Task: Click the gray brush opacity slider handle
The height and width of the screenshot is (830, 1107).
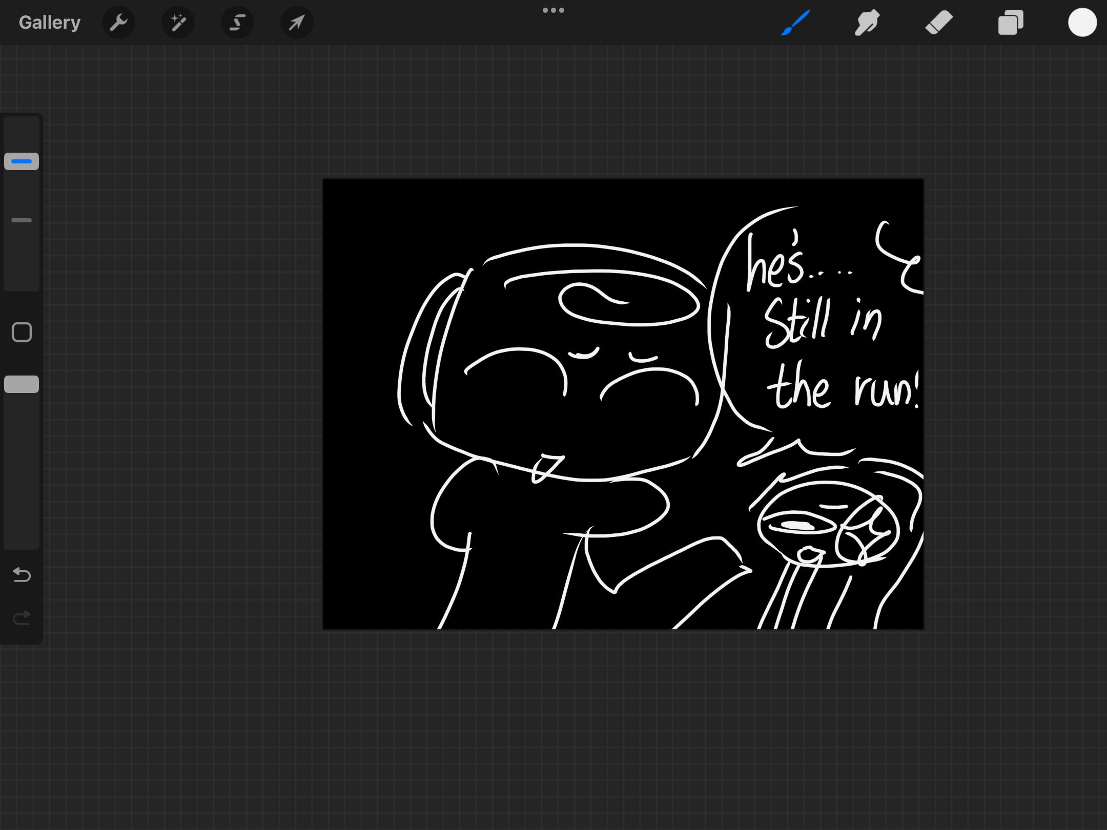Action: [22, 384]
